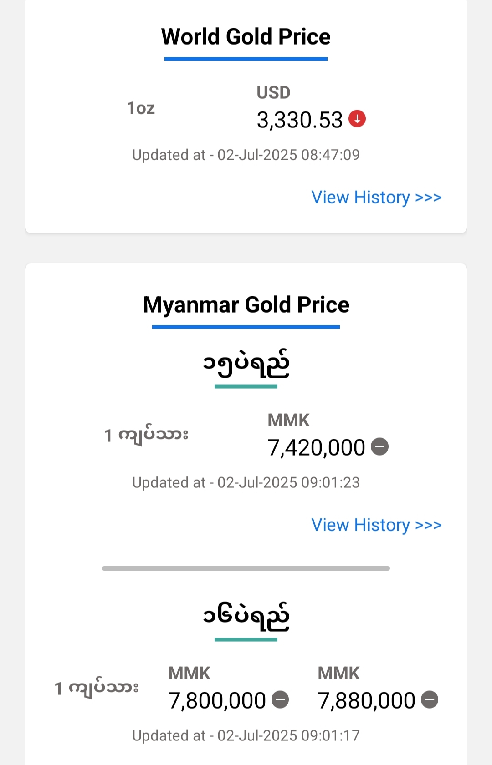Click the gray unchanged icon beside 7,880,000
Viewport: 492px width, 765px height.
click(430, 699)
